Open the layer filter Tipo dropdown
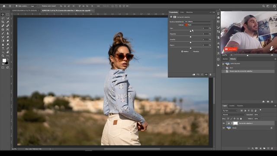 click(230, 110)
